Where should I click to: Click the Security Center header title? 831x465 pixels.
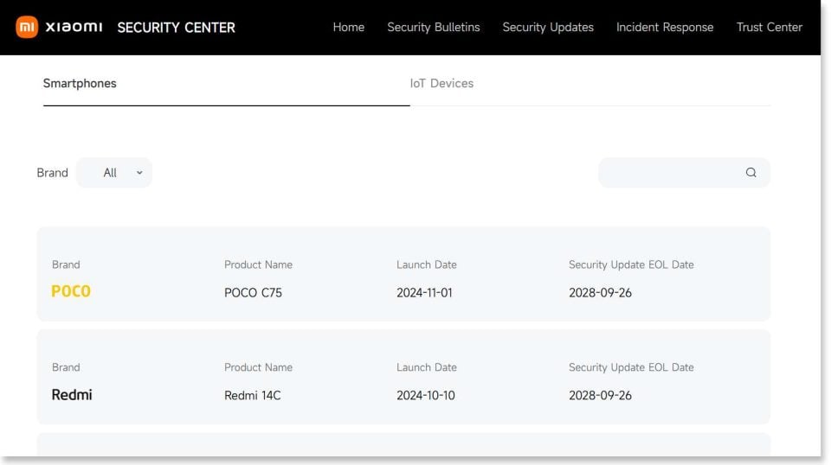[x=176, y=27]
